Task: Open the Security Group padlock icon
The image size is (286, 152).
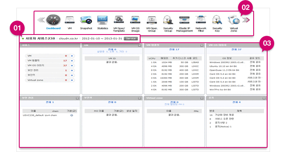Action: (x=168, y=20)
